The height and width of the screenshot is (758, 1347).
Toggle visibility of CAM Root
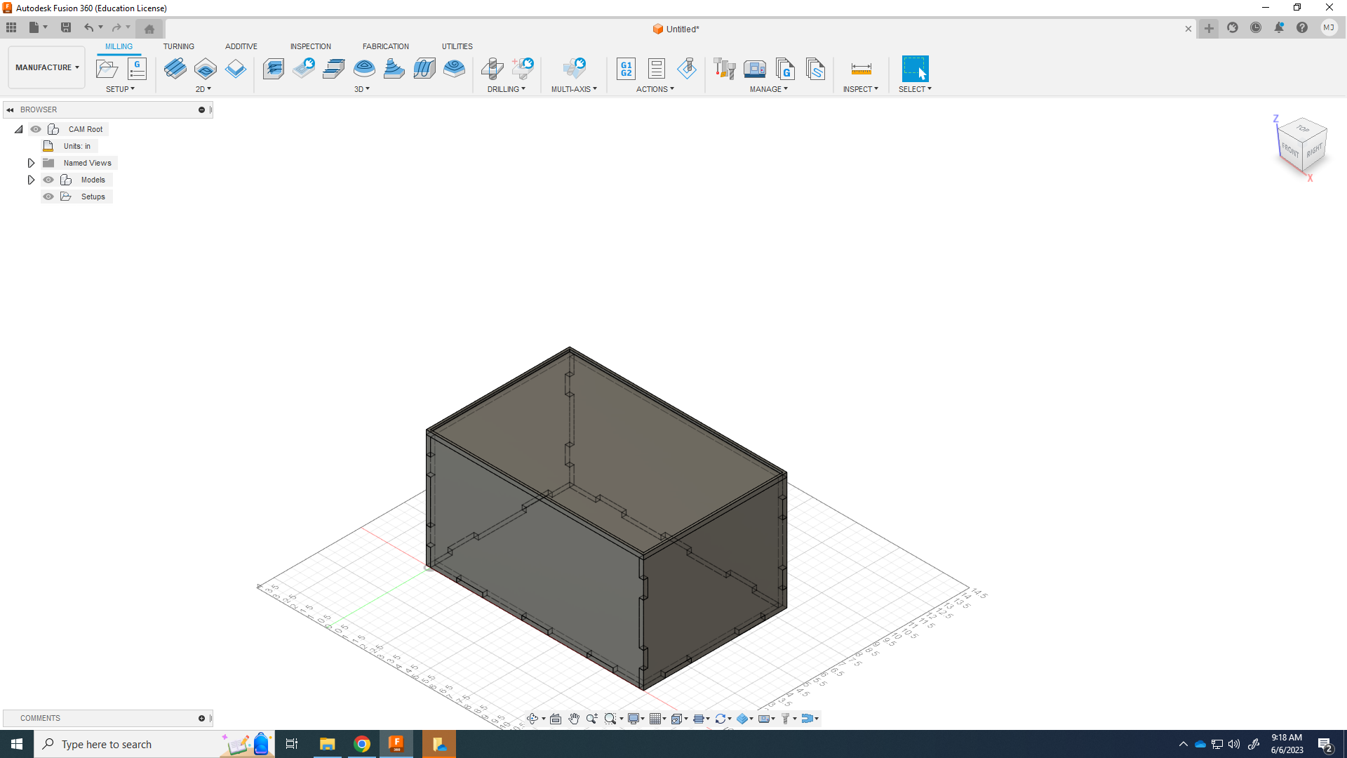tap(36, 129)
